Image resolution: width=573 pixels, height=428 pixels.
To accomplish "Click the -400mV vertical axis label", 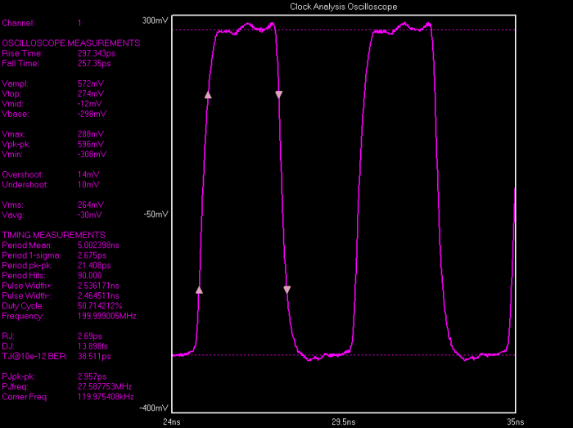I will pyautogui.click(x=154, y=408).
